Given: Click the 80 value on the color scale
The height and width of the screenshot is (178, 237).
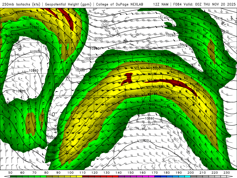Looking at the screenshot, I should (x=47, y=173).
